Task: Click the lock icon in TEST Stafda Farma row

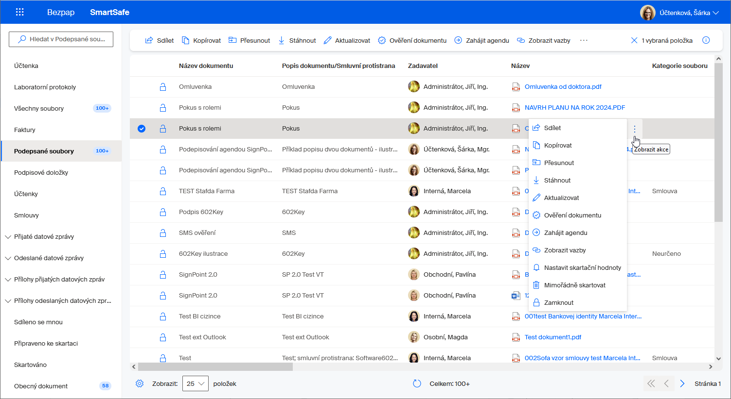Action: pos(163,191)
